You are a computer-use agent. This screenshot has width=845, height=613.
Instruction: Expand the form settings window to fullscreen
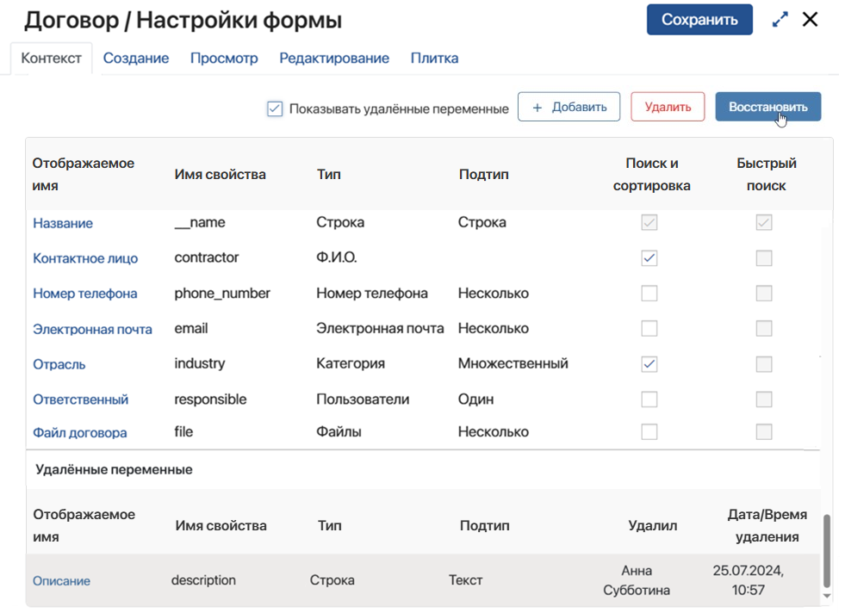[780, 20]
